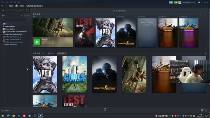The width and height of the screenshot is (210, 118).
Task: Switch to Big Picture mode icon
Action: (199, 2)
